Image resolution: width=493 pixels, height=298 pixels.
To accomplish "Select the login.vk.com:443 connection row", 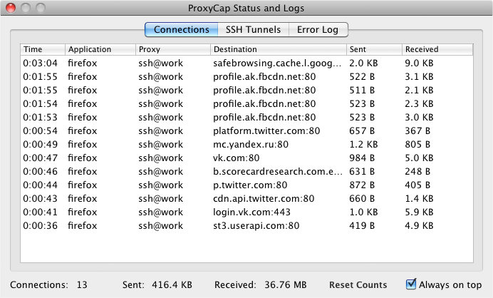I will pyautogui.click(x=252, y=212).
